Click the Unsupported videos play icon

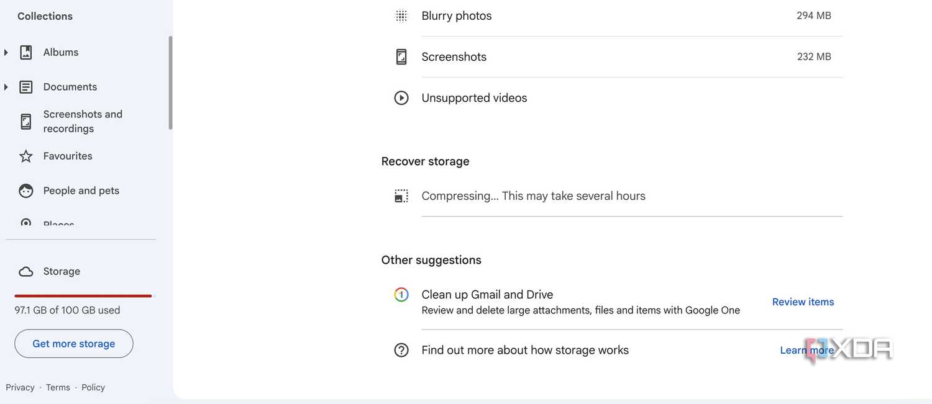[x=401, y=97]
